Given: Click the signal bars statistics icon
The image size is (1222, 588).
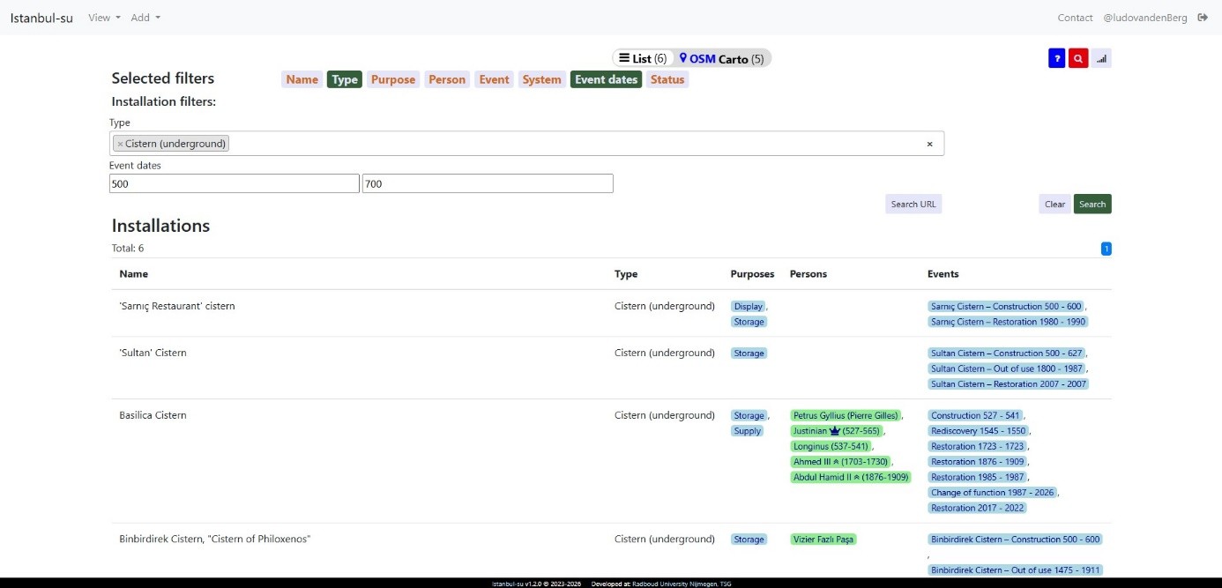Looking at the screenshot, I should pyautogui.click(x=1101, y=58).
